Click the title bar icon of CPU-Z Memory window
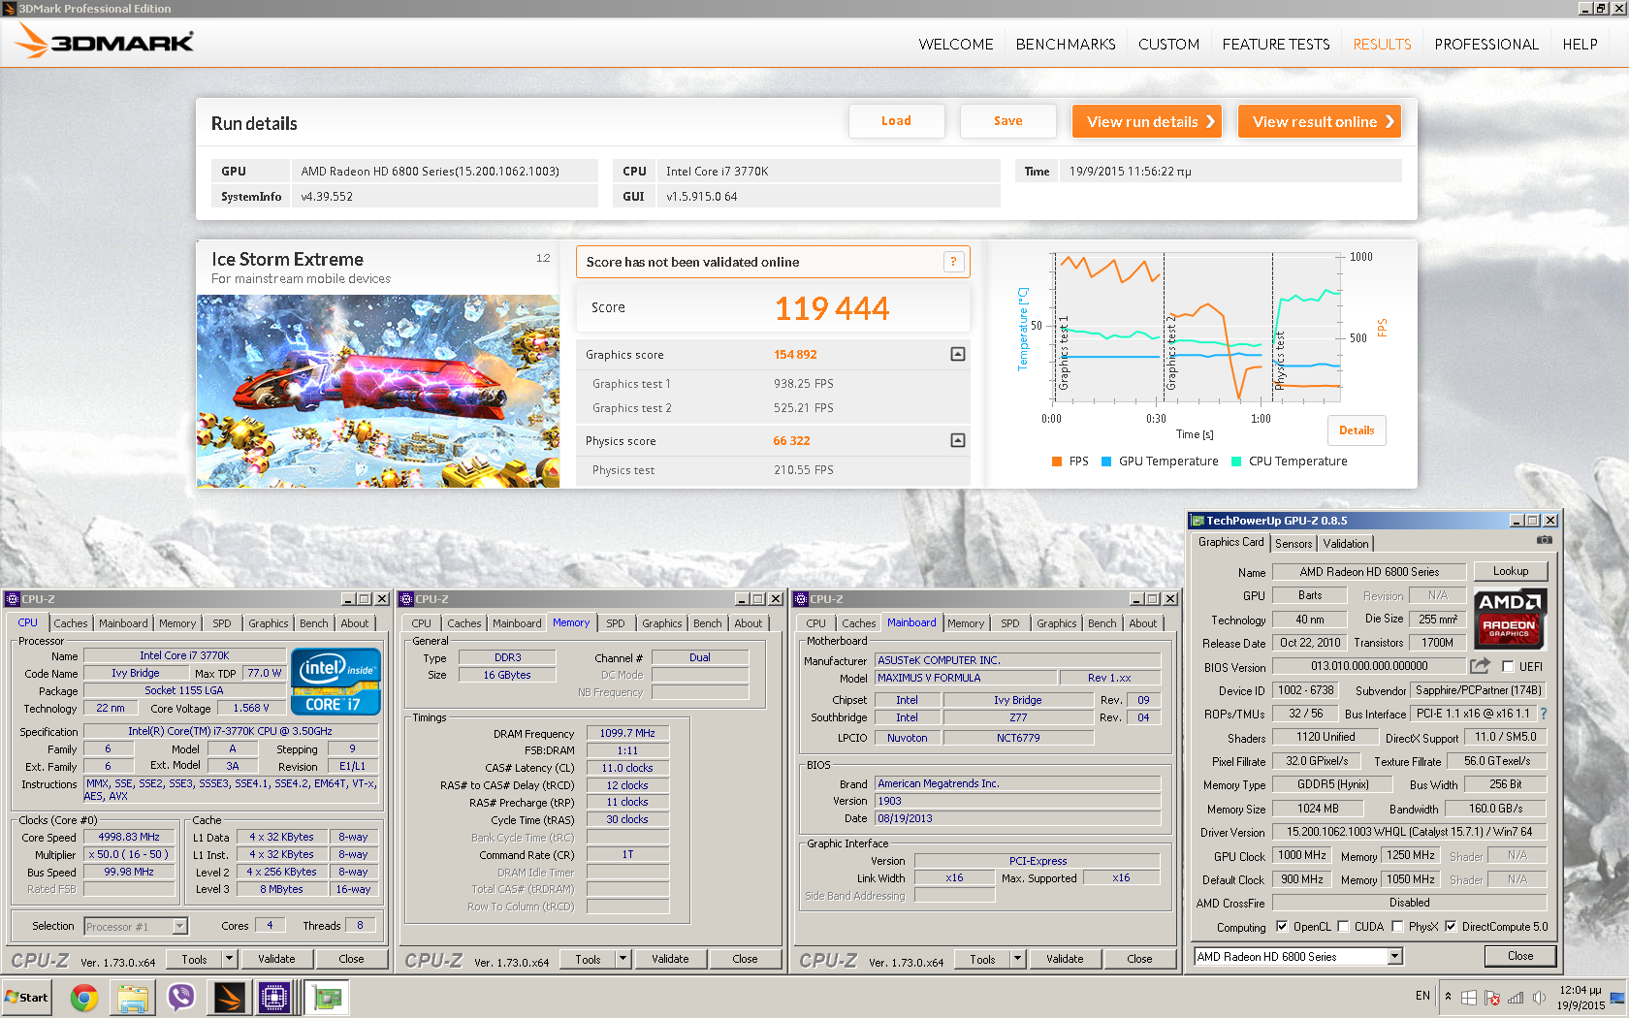Screen dimensions: 1629x1018 (407, 599)
